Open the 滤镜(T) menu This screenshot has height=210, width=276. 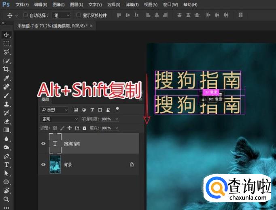point(132,4)
